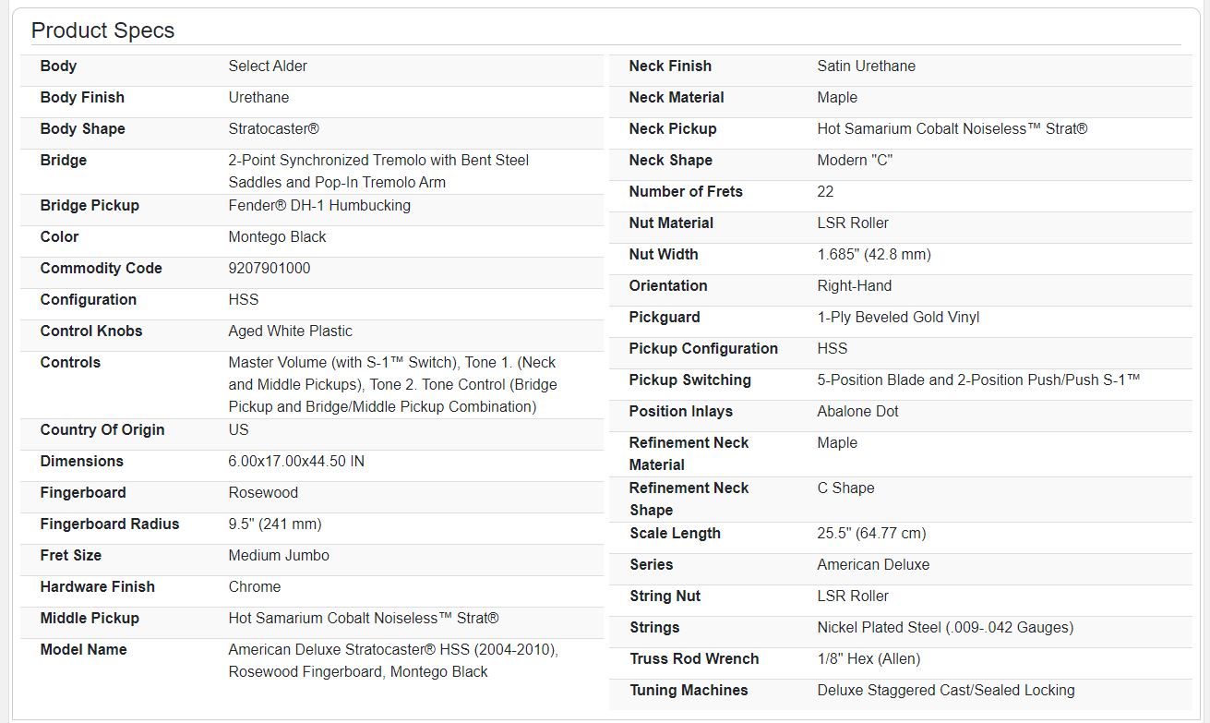Click the Select Alder body value

268,66
